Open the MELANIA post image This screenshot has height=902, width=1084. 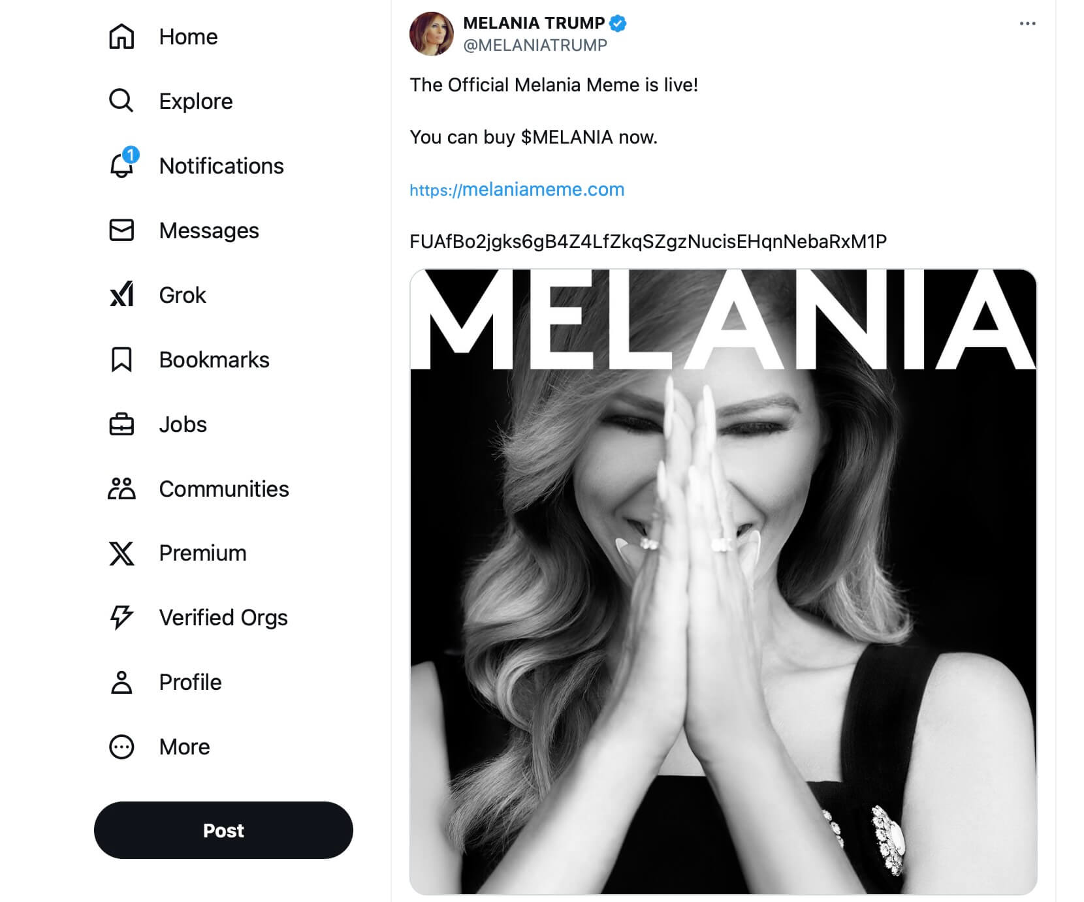(723, 581)
